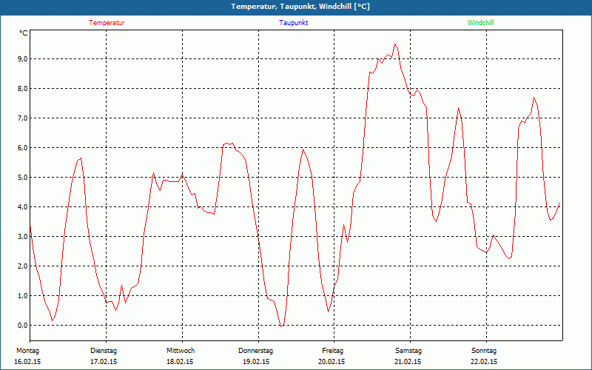Click the 8,0 y-axis value
The image size is (592, 370).
click(x=24, y=88)
